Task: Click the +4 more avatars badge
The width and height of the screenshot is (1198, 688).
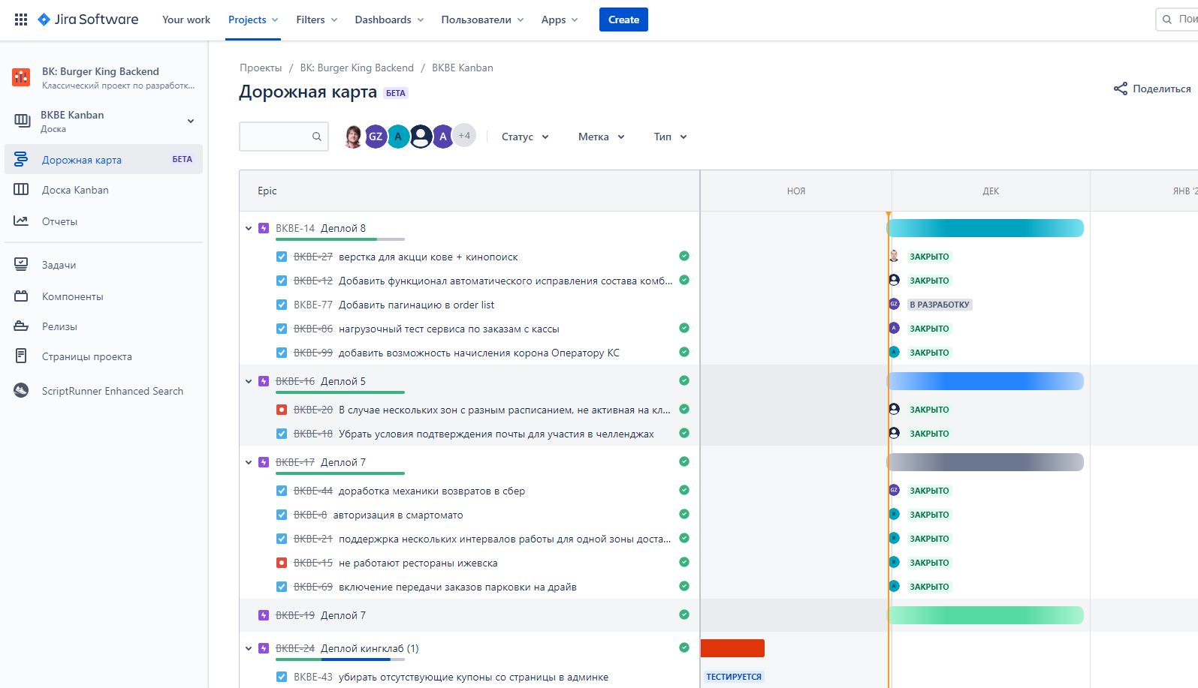Action: pos(465,136)
